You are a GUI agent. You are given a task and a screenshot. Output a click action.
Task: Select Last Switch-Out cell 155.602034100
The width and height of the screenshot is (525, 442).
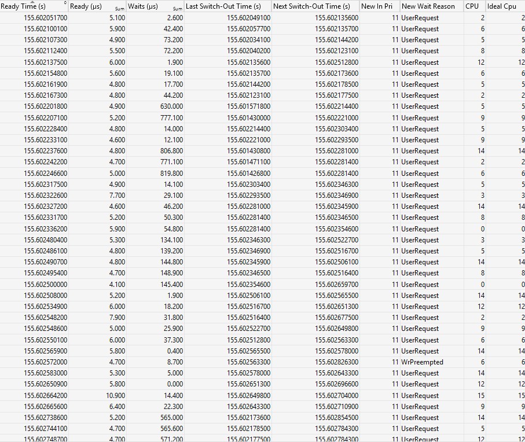(248, 40)
